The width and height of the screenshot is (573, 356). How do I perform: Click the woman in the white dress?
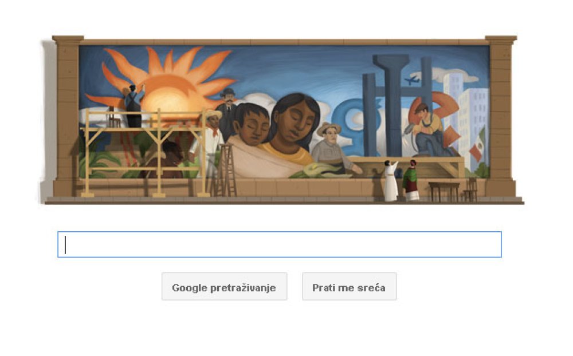[x=390, y=181]
